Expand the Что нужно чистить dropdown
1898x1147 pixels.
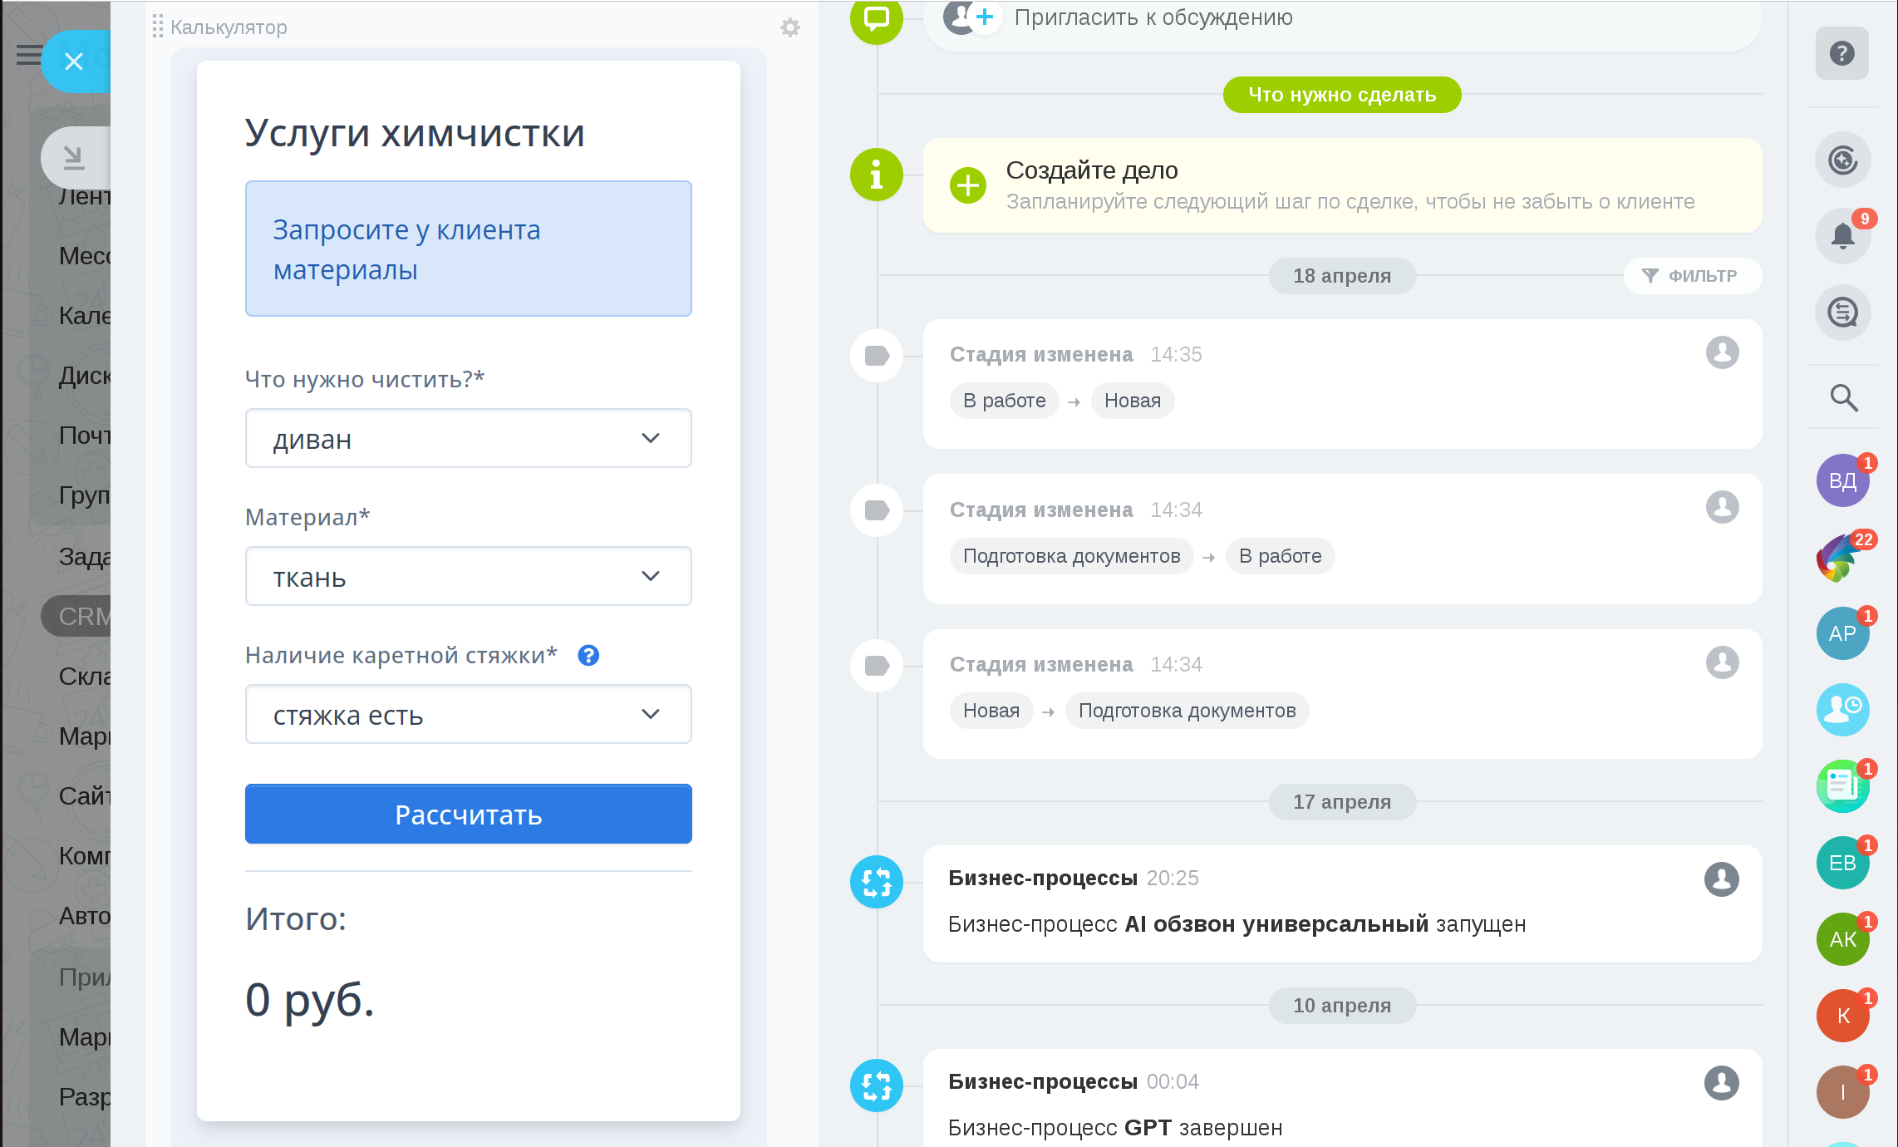click(468, 438)
